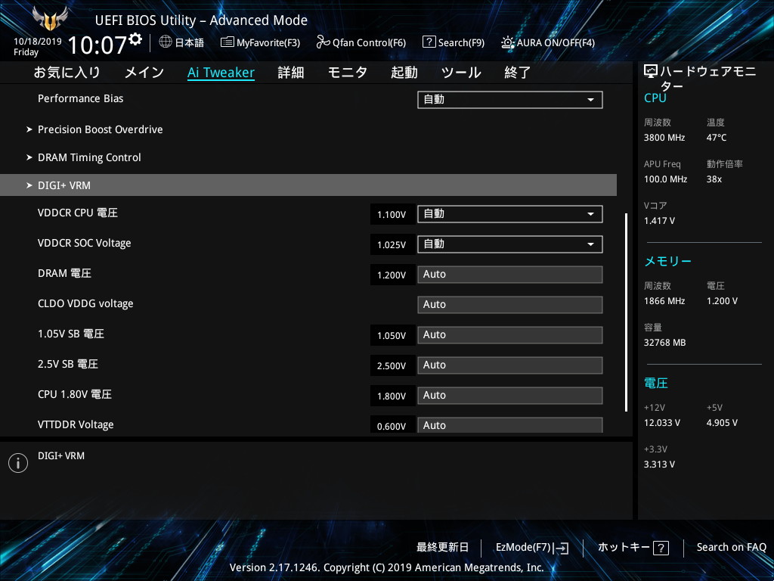Open the 起動 tab
774x581 pixels.
coord(404,73)
